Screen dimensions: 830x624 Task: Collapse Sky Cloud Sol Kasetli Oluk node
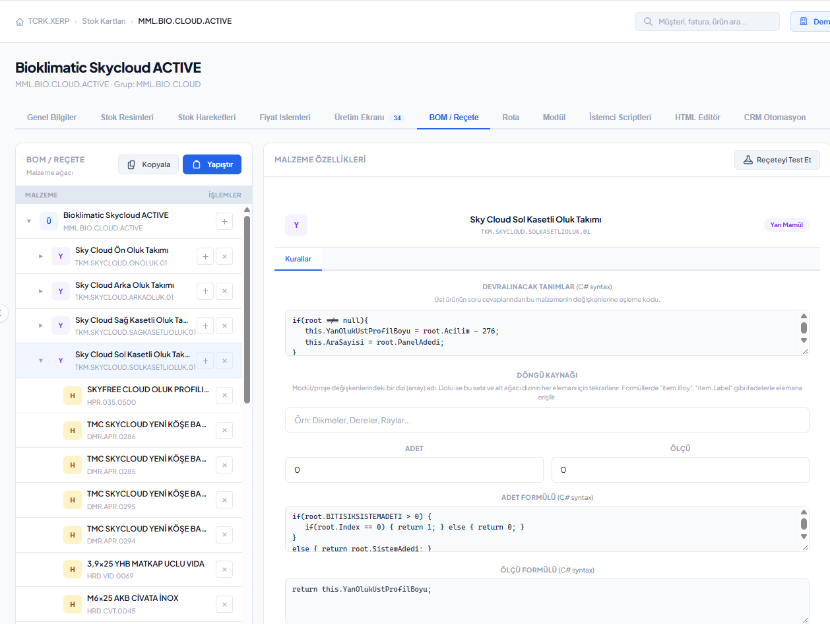coord(40,361)
